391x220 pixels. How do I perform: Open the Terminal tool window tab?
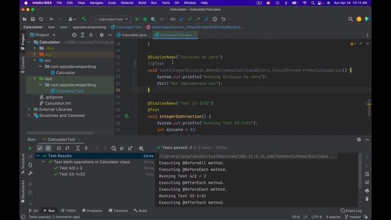tap(118, 211)
